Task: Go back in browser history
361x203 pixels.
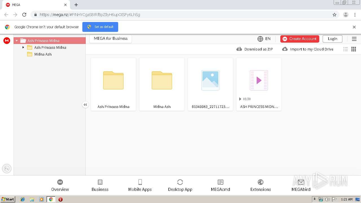Action: pos(6,15)
